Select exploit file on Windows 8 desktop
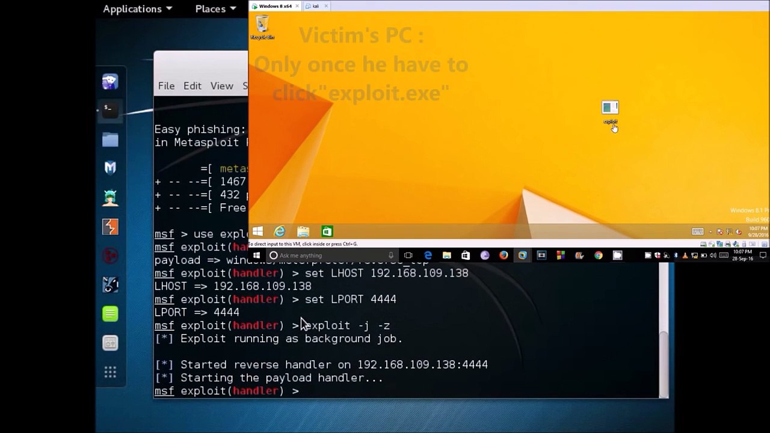Image resolution: width=770 pixels, height=433 pixels. point(610,112)
